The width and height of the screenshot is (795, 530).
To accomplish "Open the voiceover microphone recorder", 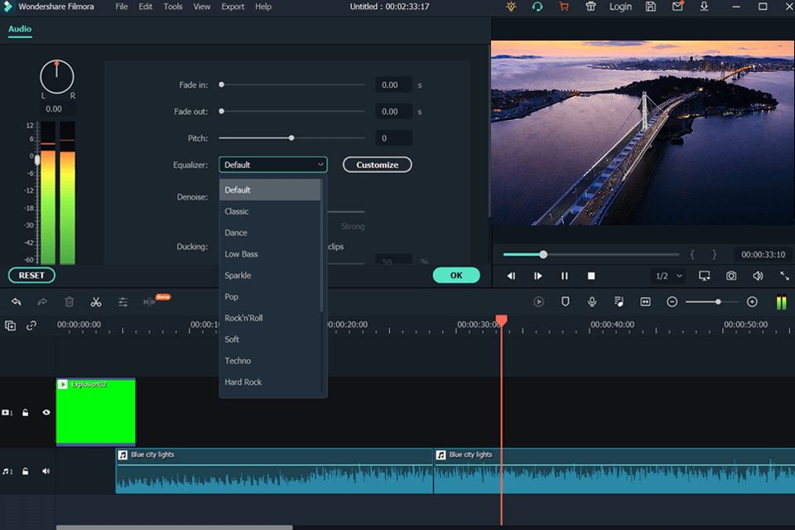I will point(592,302).
